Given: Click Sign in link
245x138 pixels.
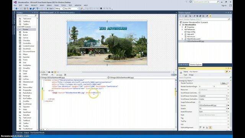Looking at the screenshot, I should 224,5.
